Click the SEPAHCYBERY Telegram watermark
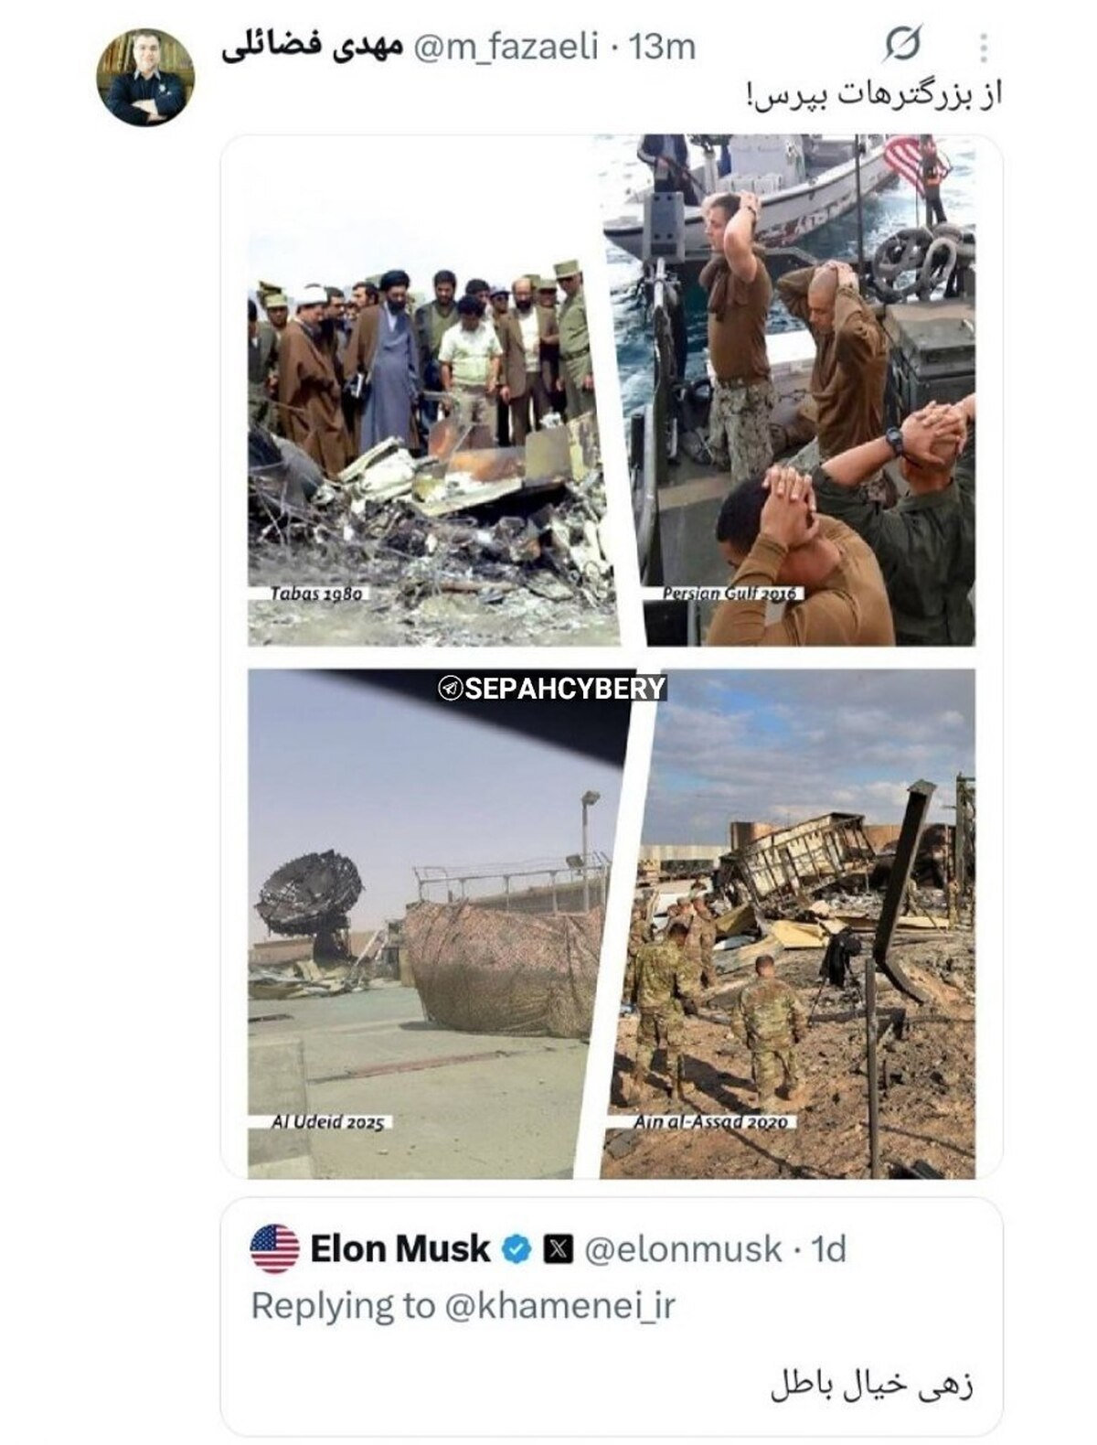The height and width of the screenshot is (1445, 1097). click(552, 689)
